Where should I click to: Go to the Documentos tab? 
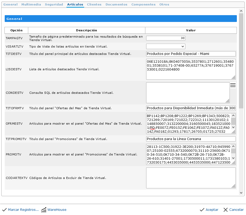click(116, 4)
